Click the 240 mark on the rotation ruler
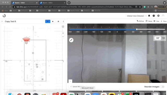Screen dimensions: 167x95 (x=149, y=32)
